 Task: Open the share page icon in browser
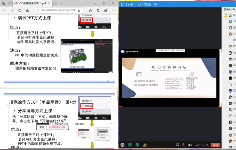point(106,10)
